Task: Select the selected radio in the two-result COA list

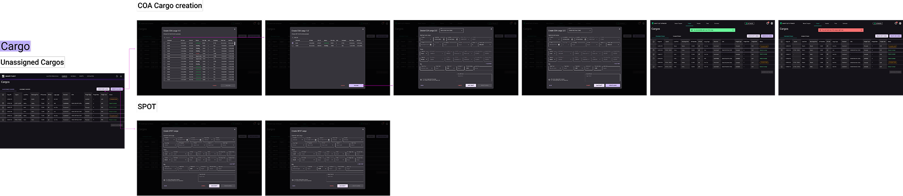Action: [x=292, y=43]
